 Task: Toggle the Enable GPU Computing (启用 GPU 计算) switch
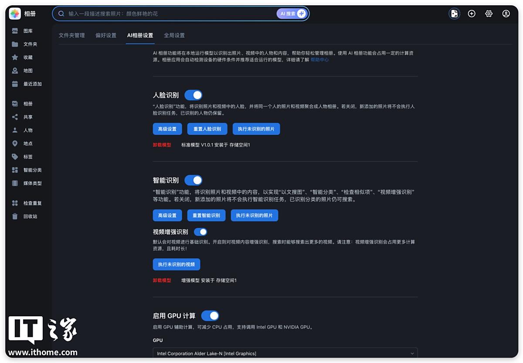[210, 315]
